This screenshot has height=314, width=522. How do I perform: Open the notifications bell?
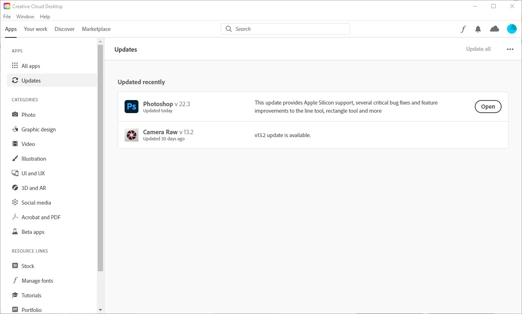pyautogui.click(x=478, y=29)
